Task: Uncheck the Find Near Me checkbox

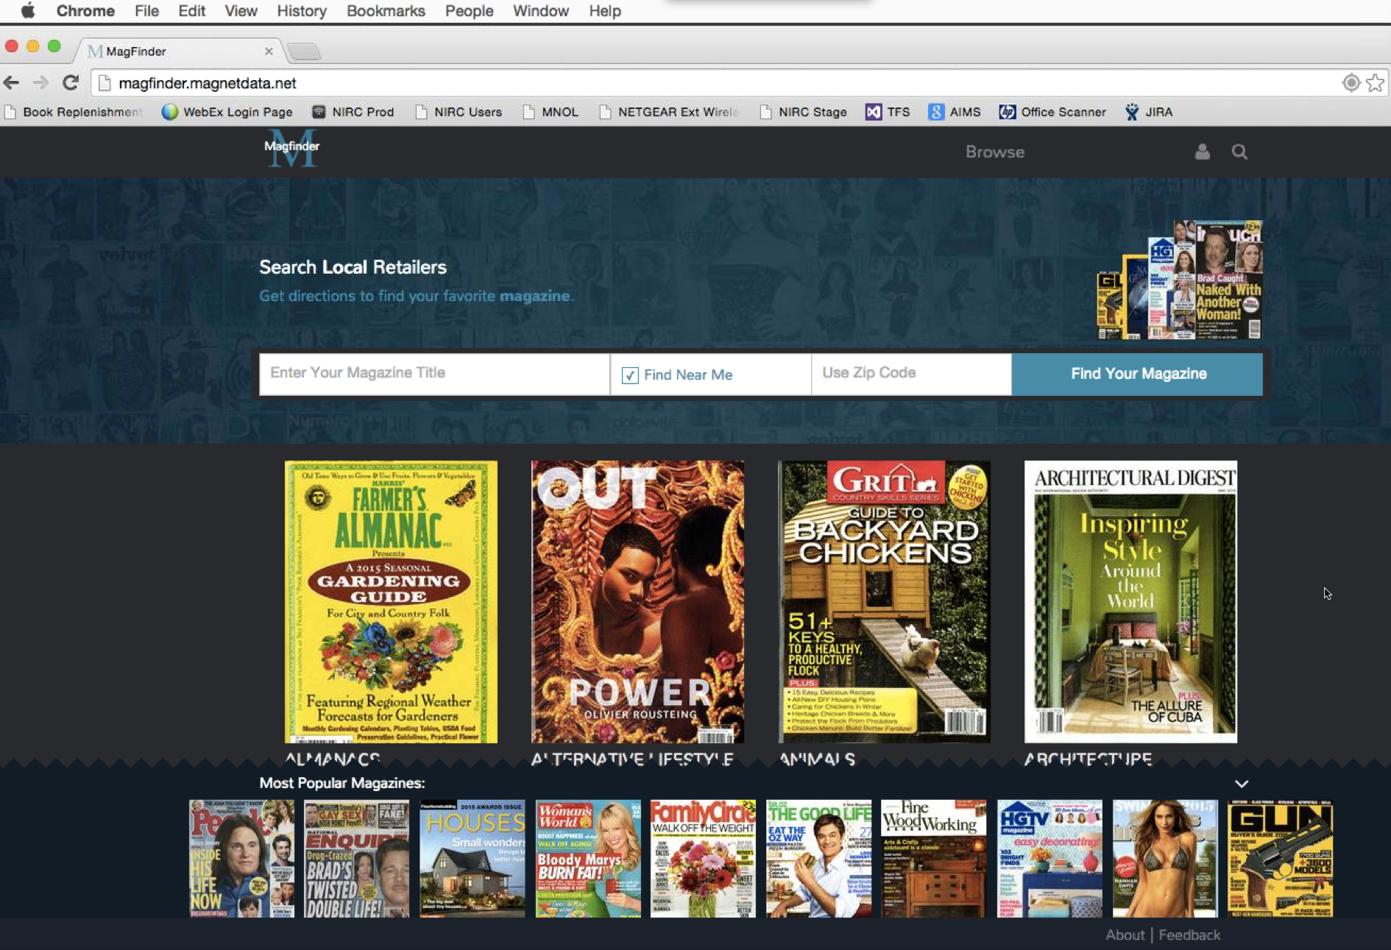Action: click(x=630, y=375)
